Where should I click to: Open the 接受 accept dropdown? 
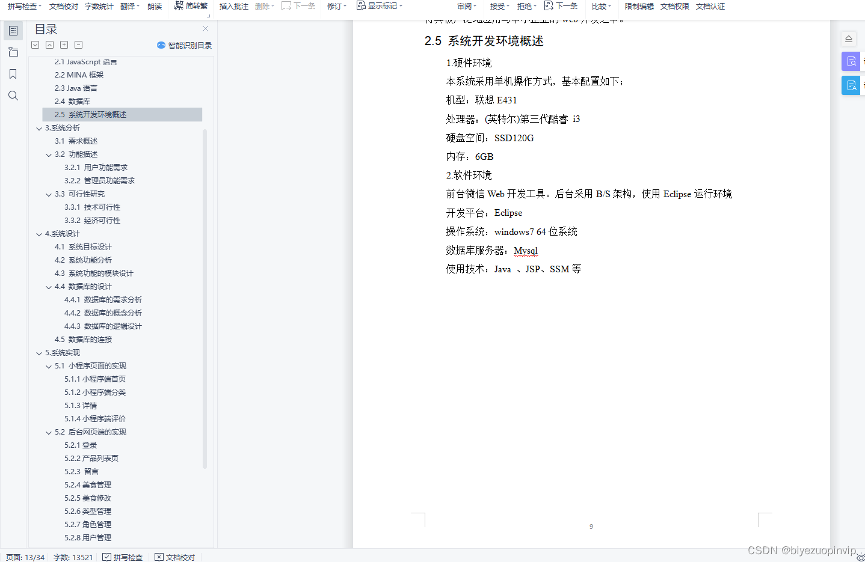(x=498, y=6)
